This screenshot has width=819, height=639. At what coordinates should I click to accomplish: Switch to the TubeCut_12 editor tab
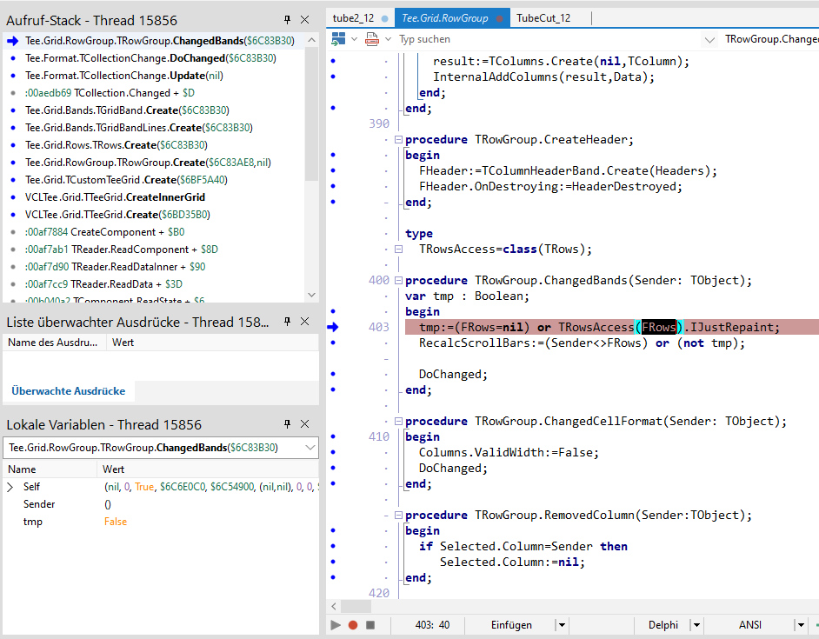click(x=543, y=18)
